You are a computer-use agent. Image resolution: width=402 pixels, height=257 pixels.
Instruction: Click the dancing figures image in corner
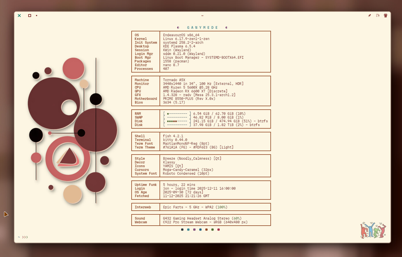(x=373, y=230)
